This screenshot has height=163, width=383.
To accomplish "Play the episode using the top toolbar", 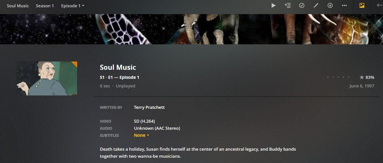I will pyautogui.click(x=273, y=5).
